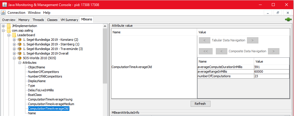Select the NumberOfAllCompetitors attribute
This screenshot has width=294, height=116.
pyautogui.click(x=45, y=76)
